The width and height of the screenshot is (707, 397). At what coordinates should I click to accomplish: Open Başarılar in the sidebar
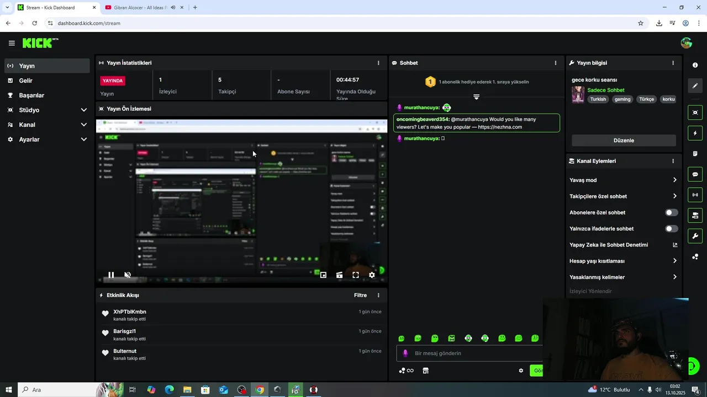click(x=47, y=95)
